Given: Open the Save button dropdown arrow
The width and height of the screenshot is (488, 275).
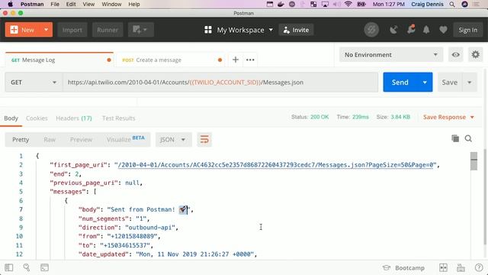Looking at the screenshot, I should point(470,82).
